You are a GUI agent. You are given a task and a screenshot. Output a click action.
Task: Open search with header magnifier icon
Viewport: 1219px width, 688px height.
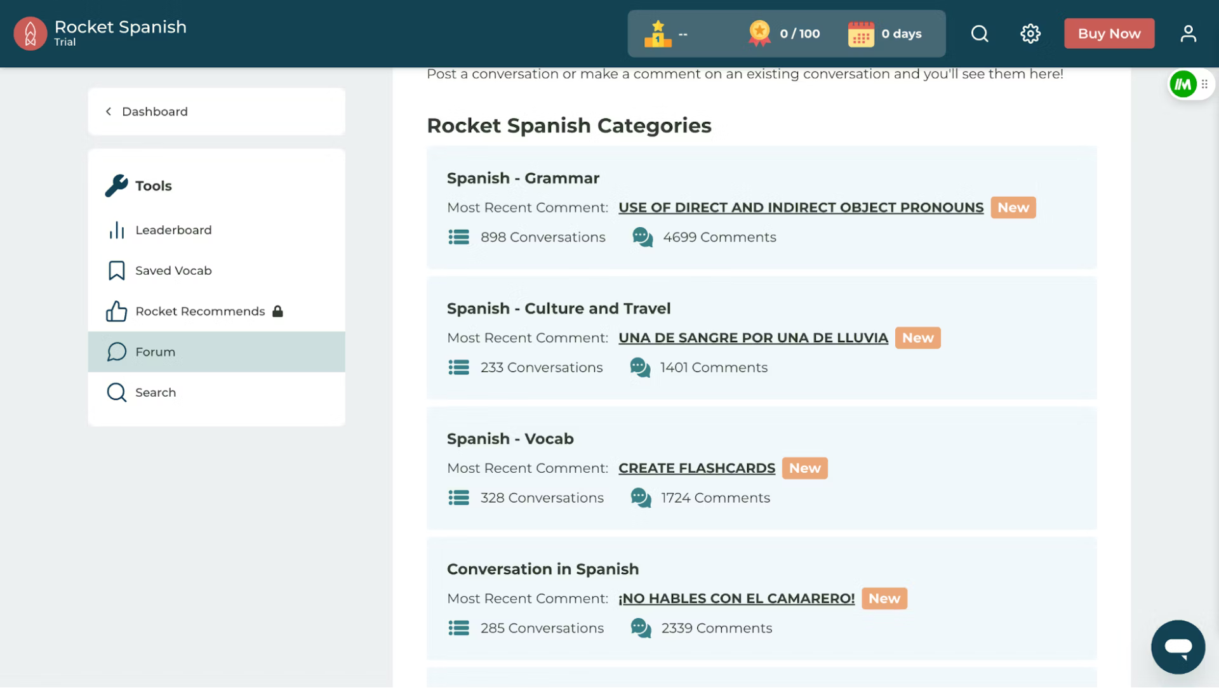pyautogui.click(x=980, y=34)
